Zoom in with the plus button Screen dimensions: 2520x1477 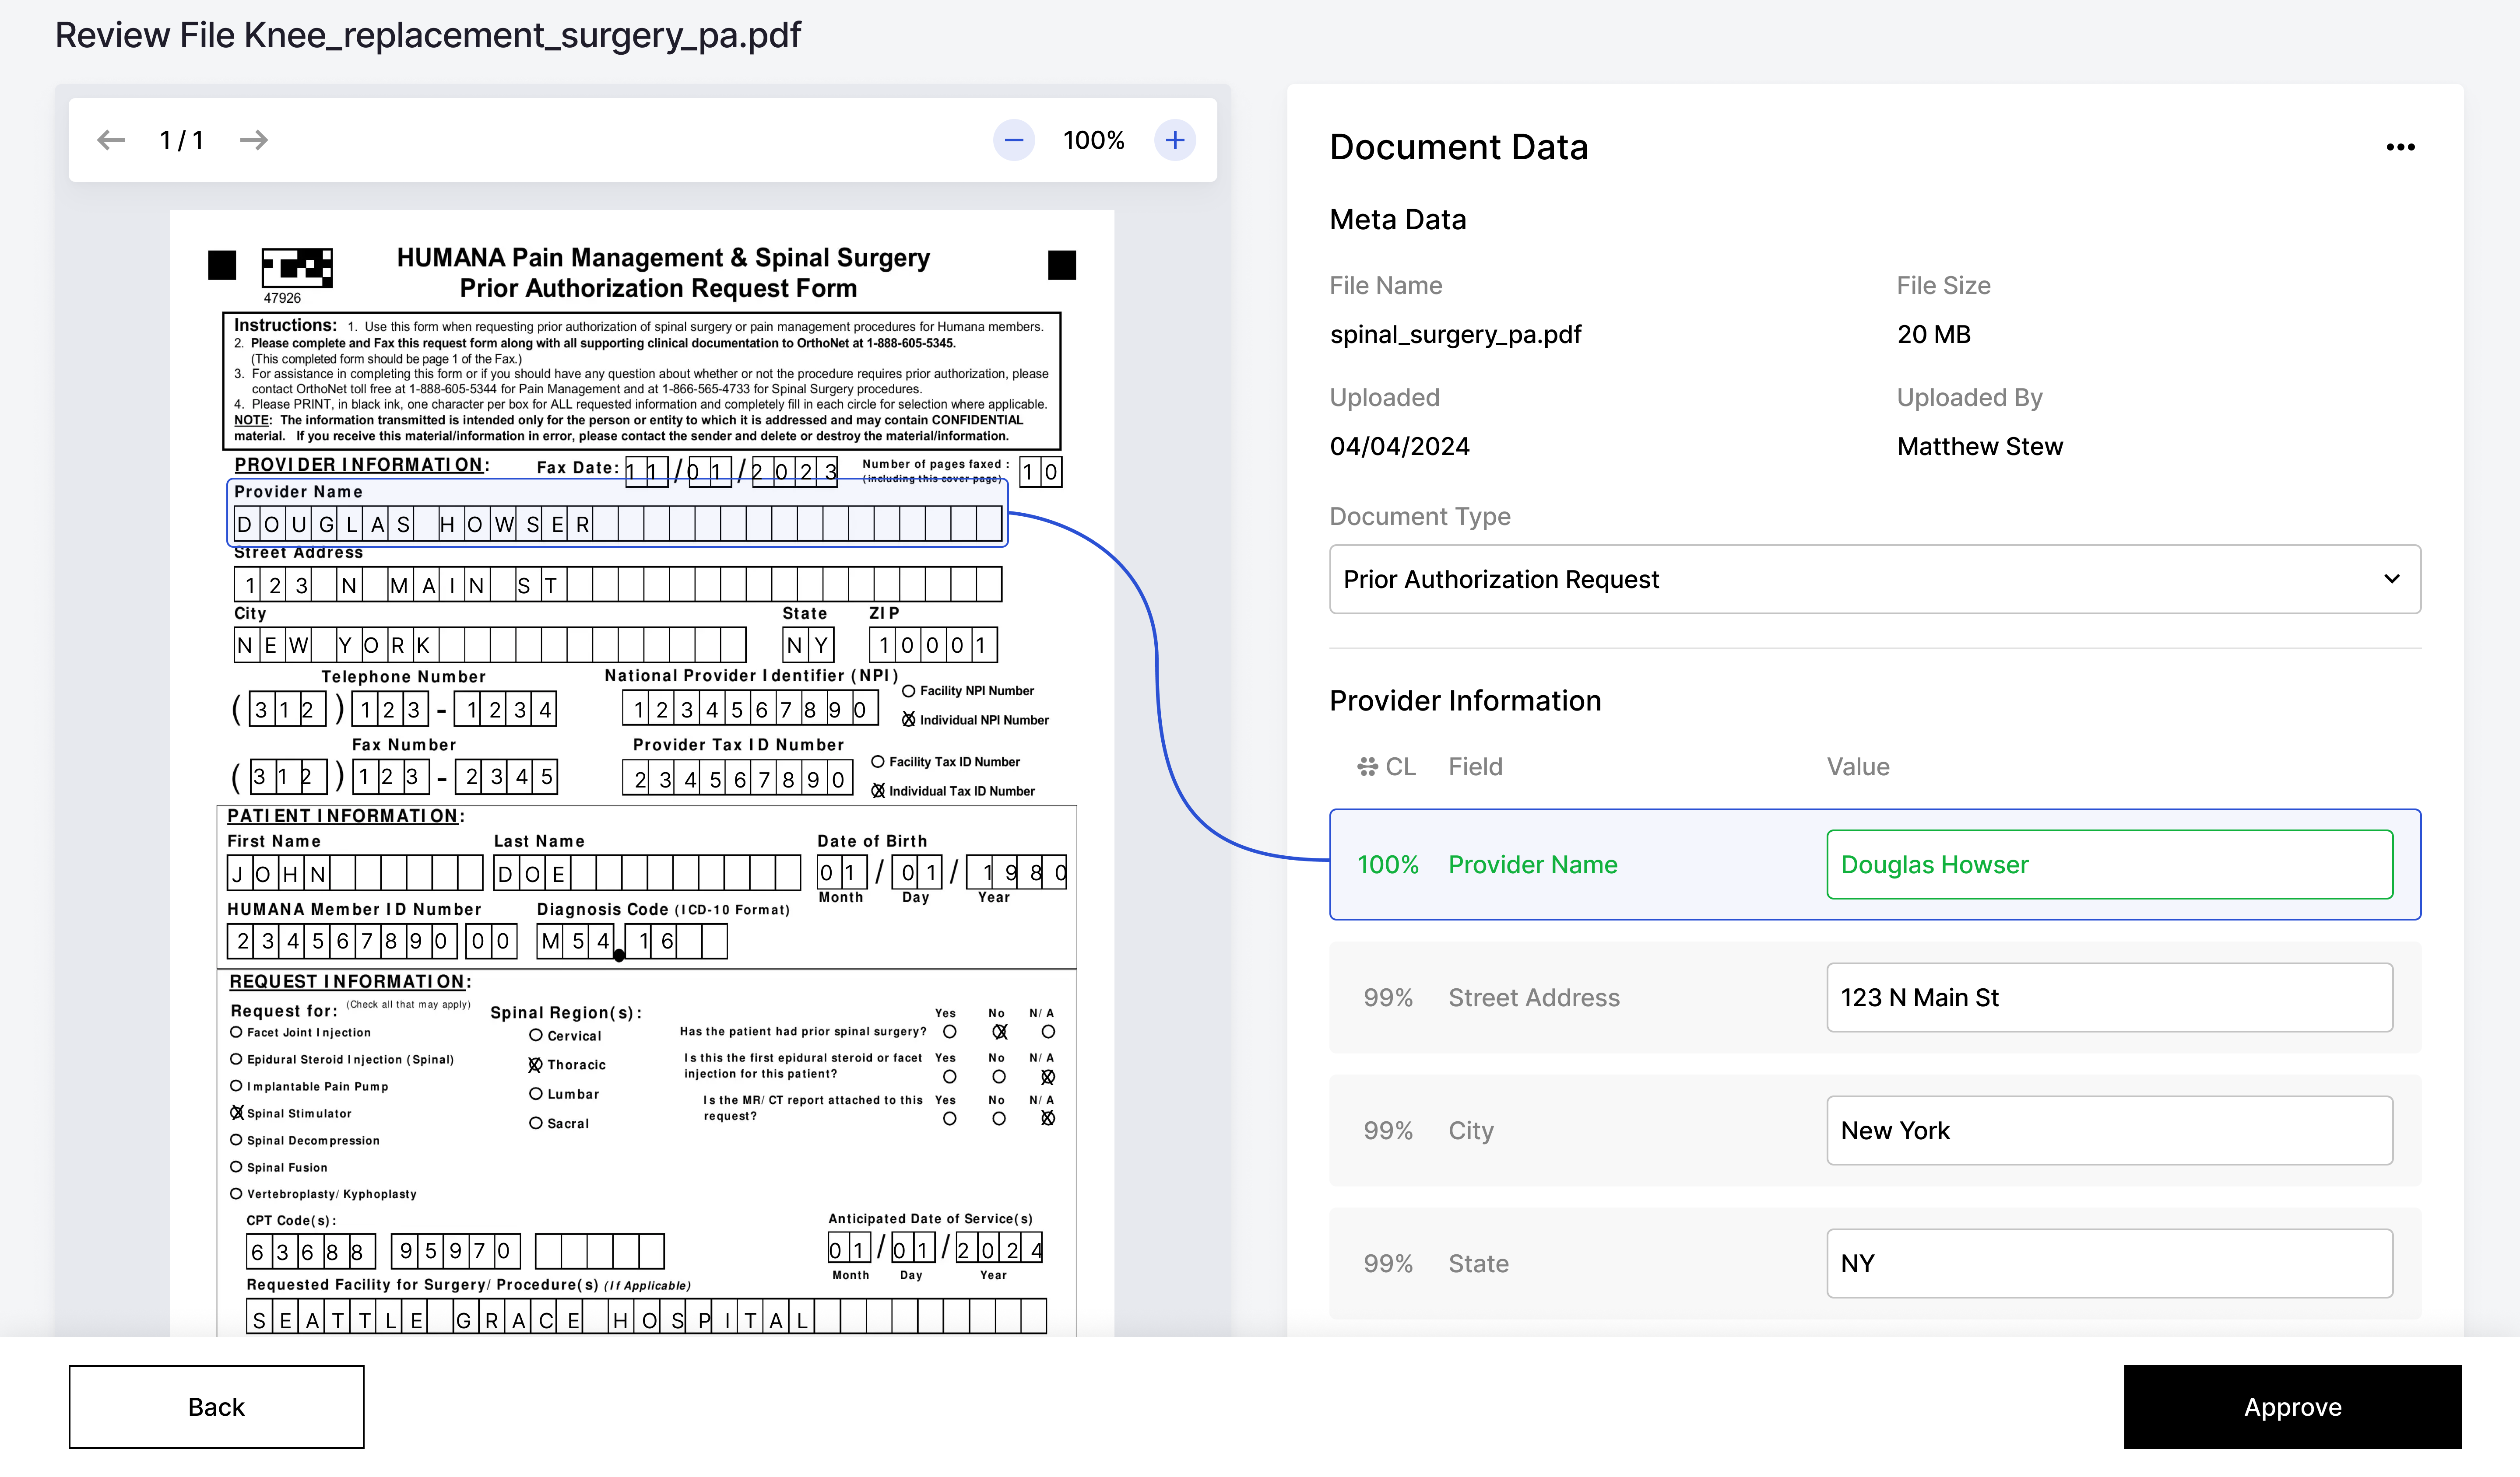point(1175,140)
